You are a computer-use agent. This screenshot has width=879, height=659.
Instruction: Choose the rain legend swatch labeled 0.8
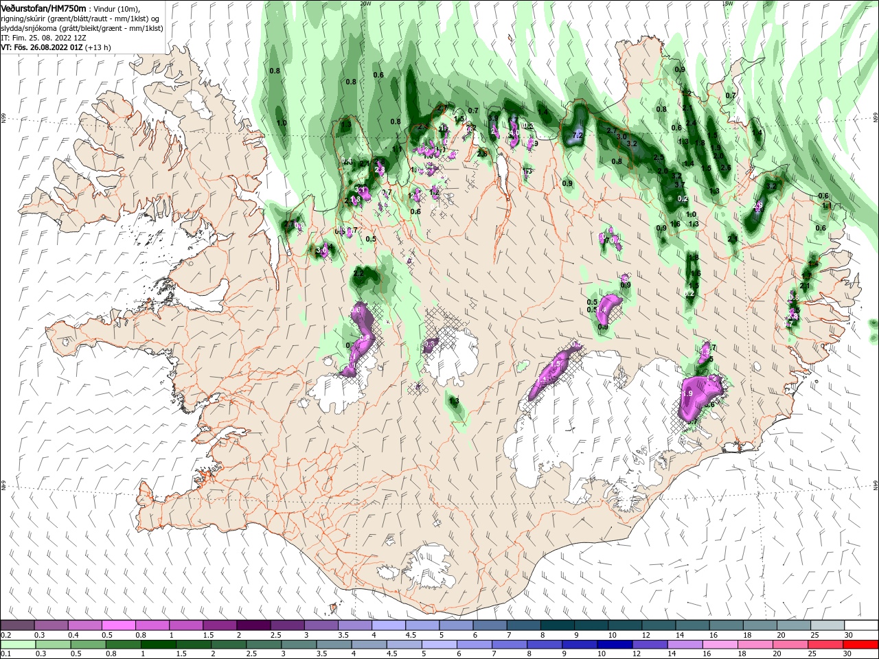pyautogui.click(x=124, y=645)
